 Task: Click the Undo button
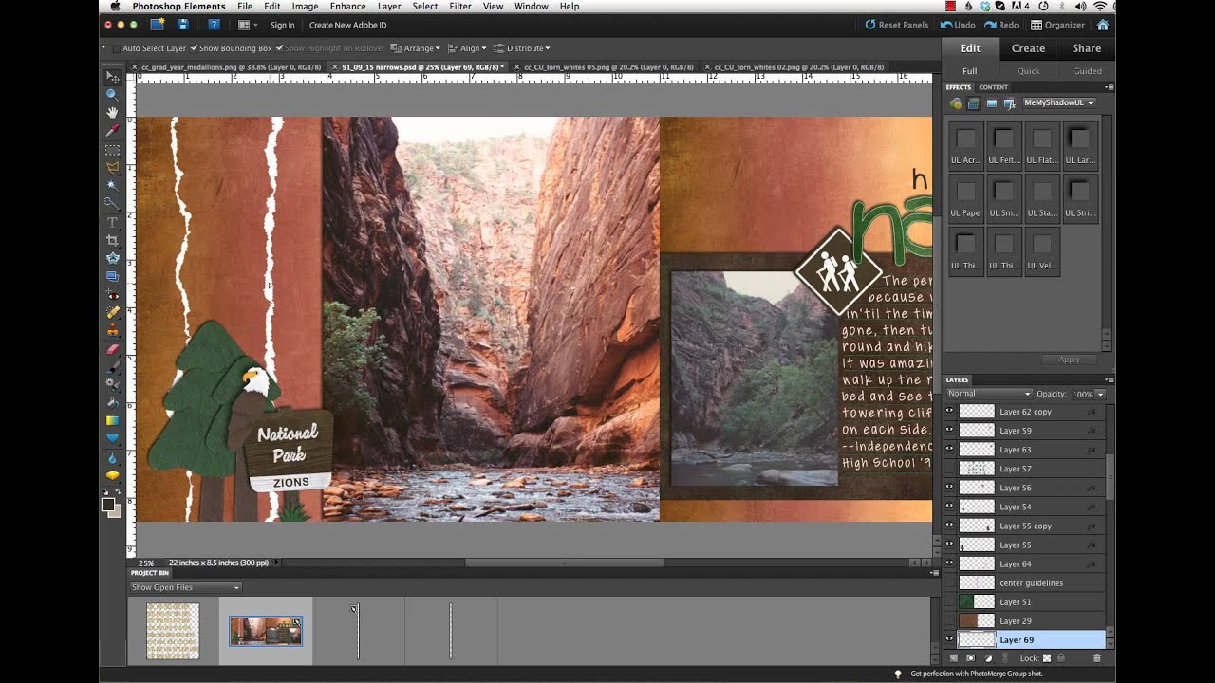pyautogui.click(x=959, y=25)
